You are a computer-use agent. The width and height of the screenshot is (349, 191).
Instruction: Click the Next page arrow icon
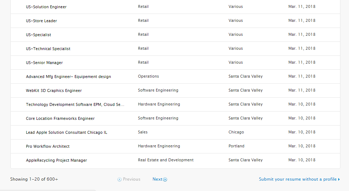[165, 180]
